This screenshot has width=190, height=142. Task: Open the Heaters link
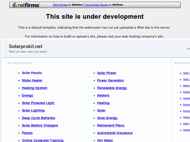pyautogui.click(x=103, y=95)
